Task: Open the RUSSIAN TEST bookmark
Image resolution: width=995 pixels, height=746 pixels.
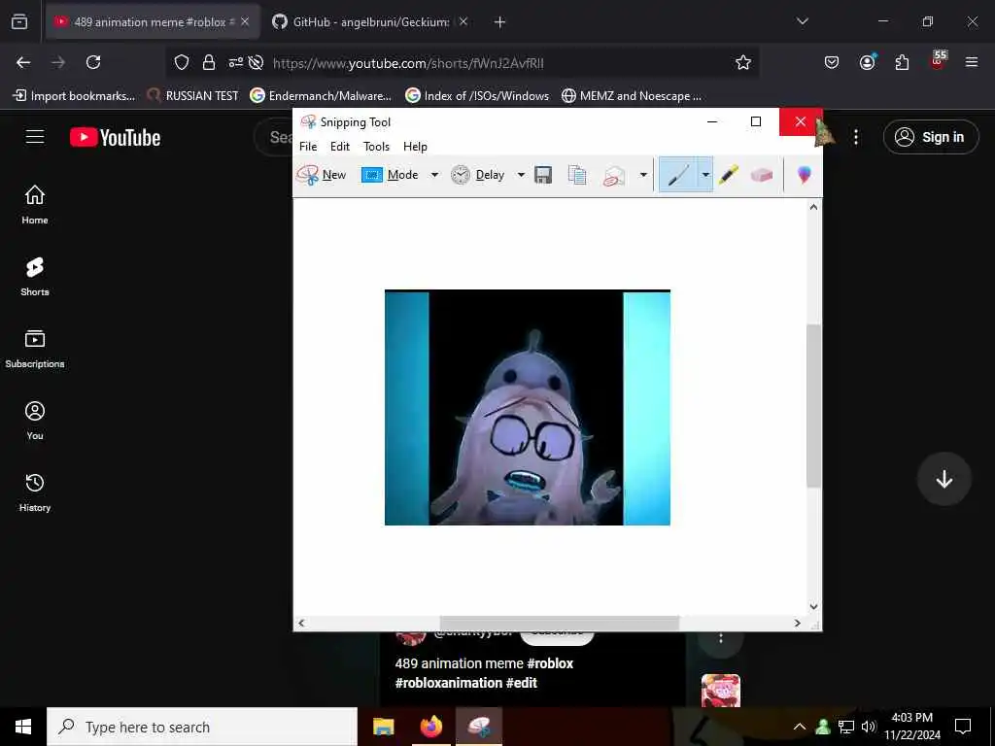Action: [193, 96]
